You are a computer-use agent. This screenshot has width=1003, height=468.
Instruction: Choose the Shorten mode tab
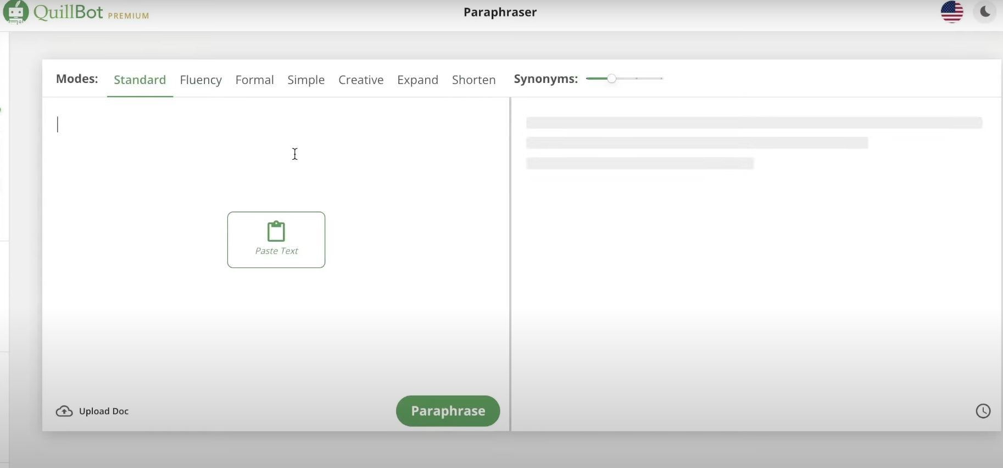[x=474, y=80]
